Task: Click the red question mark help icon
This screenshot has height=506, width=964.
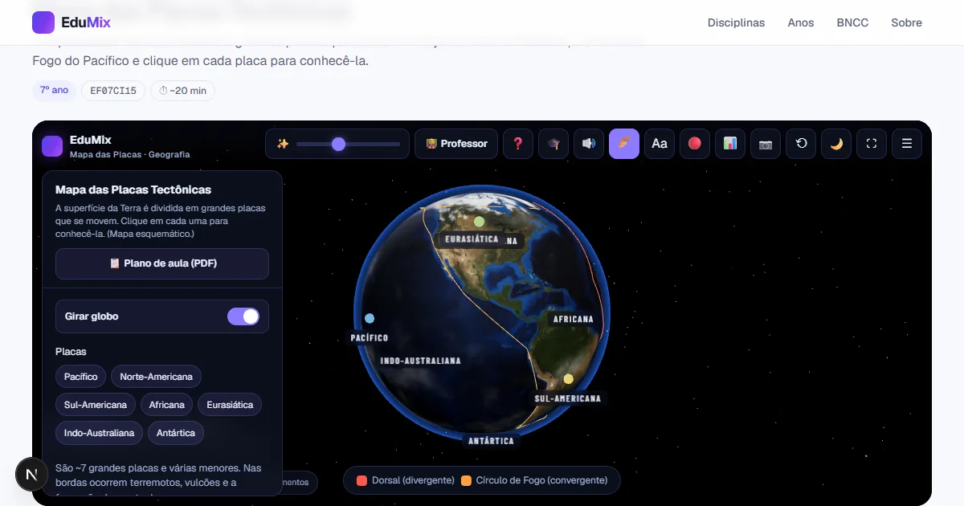Action: 518,144
